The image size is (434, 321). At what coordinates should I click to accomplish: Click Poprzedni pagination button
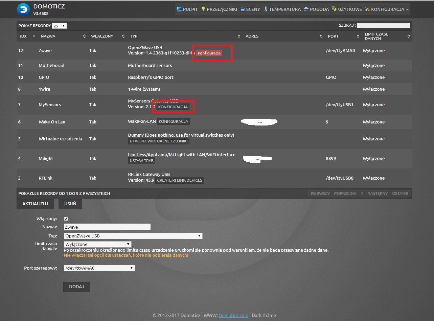point(345,193)
